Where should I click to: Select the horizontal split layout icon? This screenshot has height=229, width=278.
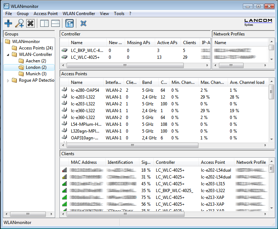pyautogui.click(x=56, y=24)
